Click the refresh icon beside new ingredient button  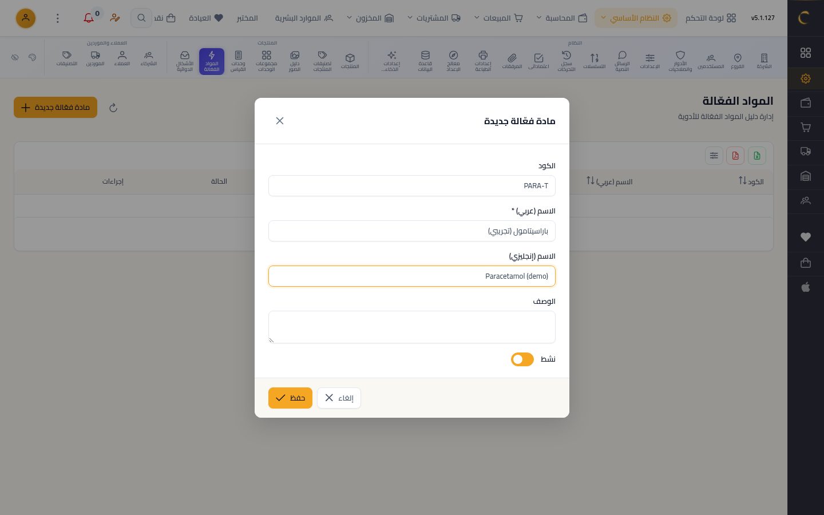[x=113, y=108]
